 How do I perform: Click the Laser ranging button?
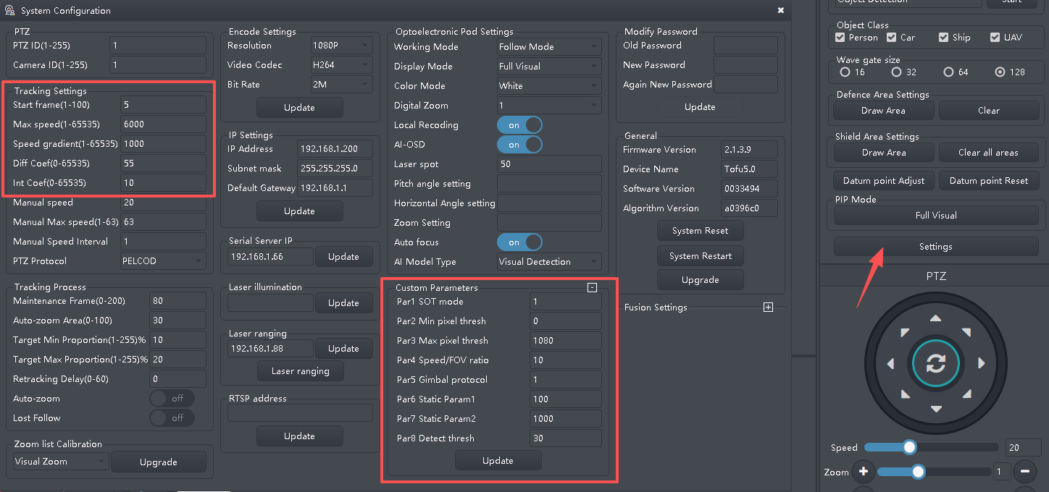pyautogui.click(x=300, y=371)
